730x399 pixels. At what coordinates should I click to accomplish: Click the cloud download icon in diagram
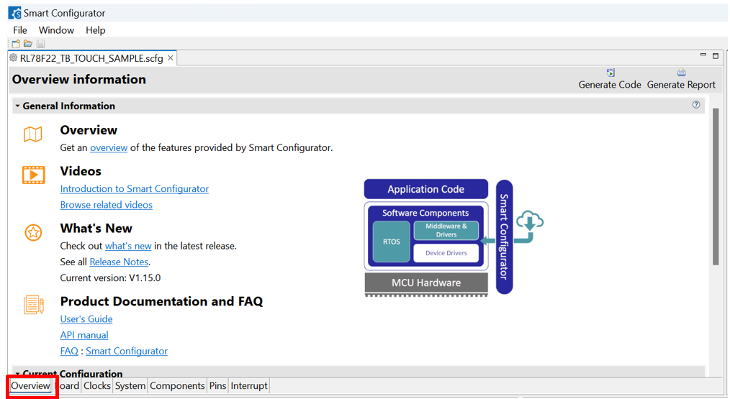(x=530, y=221)
